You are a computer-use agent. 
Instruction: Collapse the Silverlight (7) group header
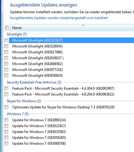coord(17,34)
